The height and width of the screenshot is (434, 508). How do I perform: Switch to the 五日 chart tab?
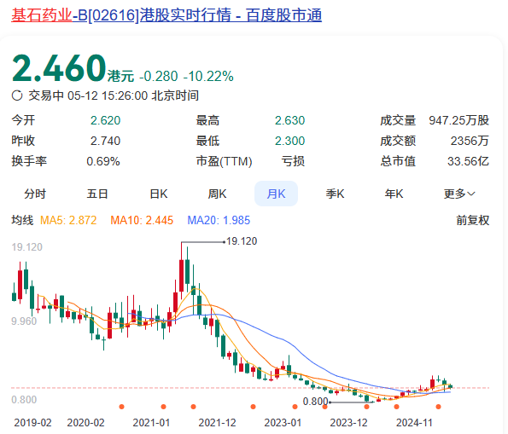click(97, 194)
